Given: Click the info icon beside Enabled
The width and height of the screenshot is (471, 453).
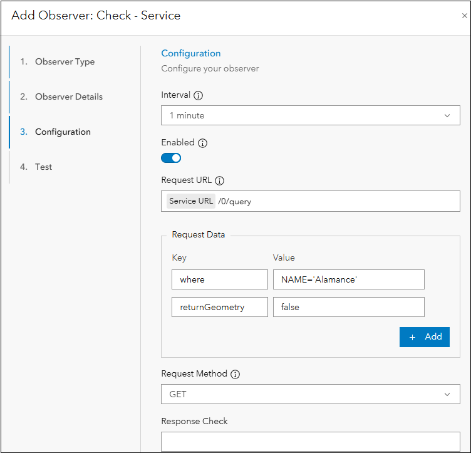Looking at the screenshot, I should tap(202, 143).
